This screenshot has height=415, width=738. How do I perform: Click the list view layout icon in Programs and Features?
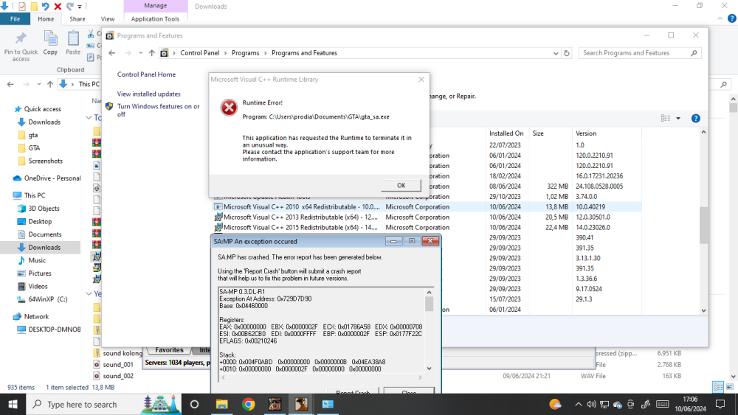point(666,119)
